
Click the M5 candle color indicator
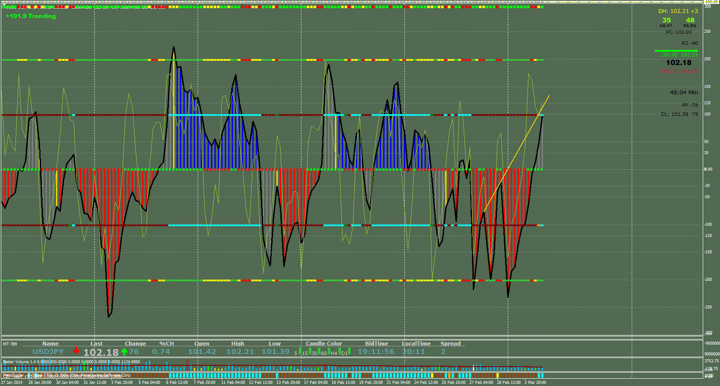click(x=300, y=351)
